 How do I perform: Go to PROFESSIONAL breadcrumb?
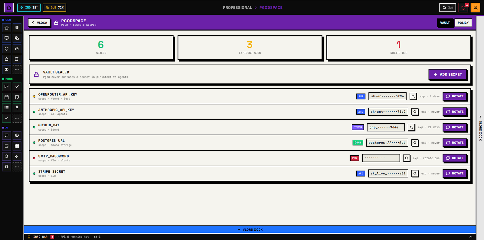[237, 8]
